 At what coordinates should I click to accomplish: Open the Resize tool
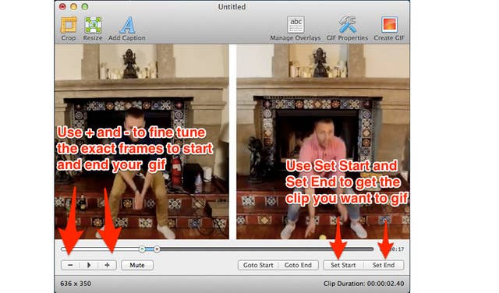[93, 25]
